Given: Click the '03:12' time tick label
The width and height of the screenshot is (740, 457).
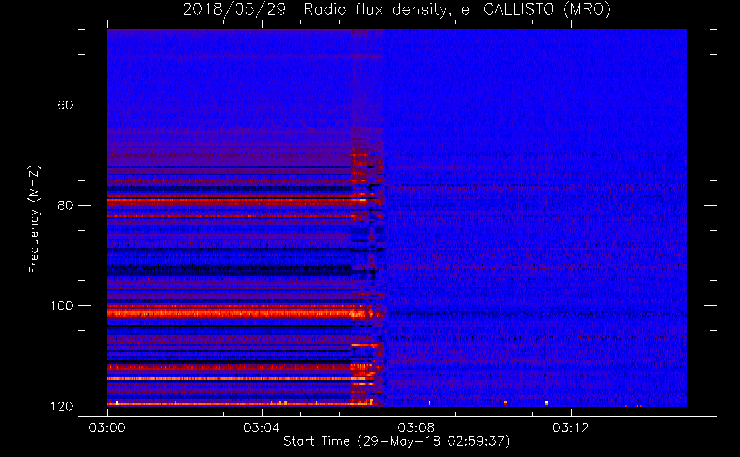Looking at the screenshot, I should click(x=571, y=428).
